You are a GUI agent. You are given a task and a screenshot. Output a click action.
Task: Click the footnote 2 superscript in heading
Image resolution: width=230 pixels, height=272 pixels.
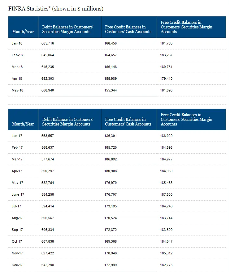50,7
